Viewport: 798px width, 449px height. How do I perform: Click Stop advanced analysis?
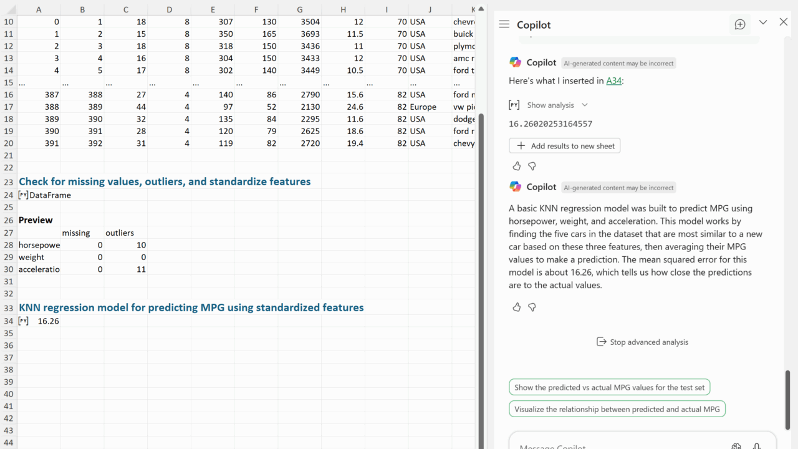click(x=642, y=342)
